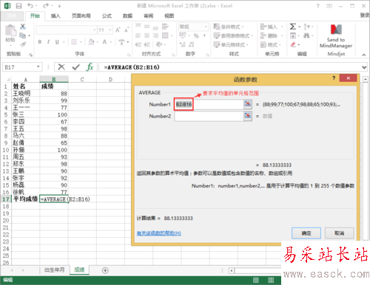The height and width of the screenshot is (285, 370).
Task: Open the 审阅 ribbon tab
Action: tap(148, 16)
